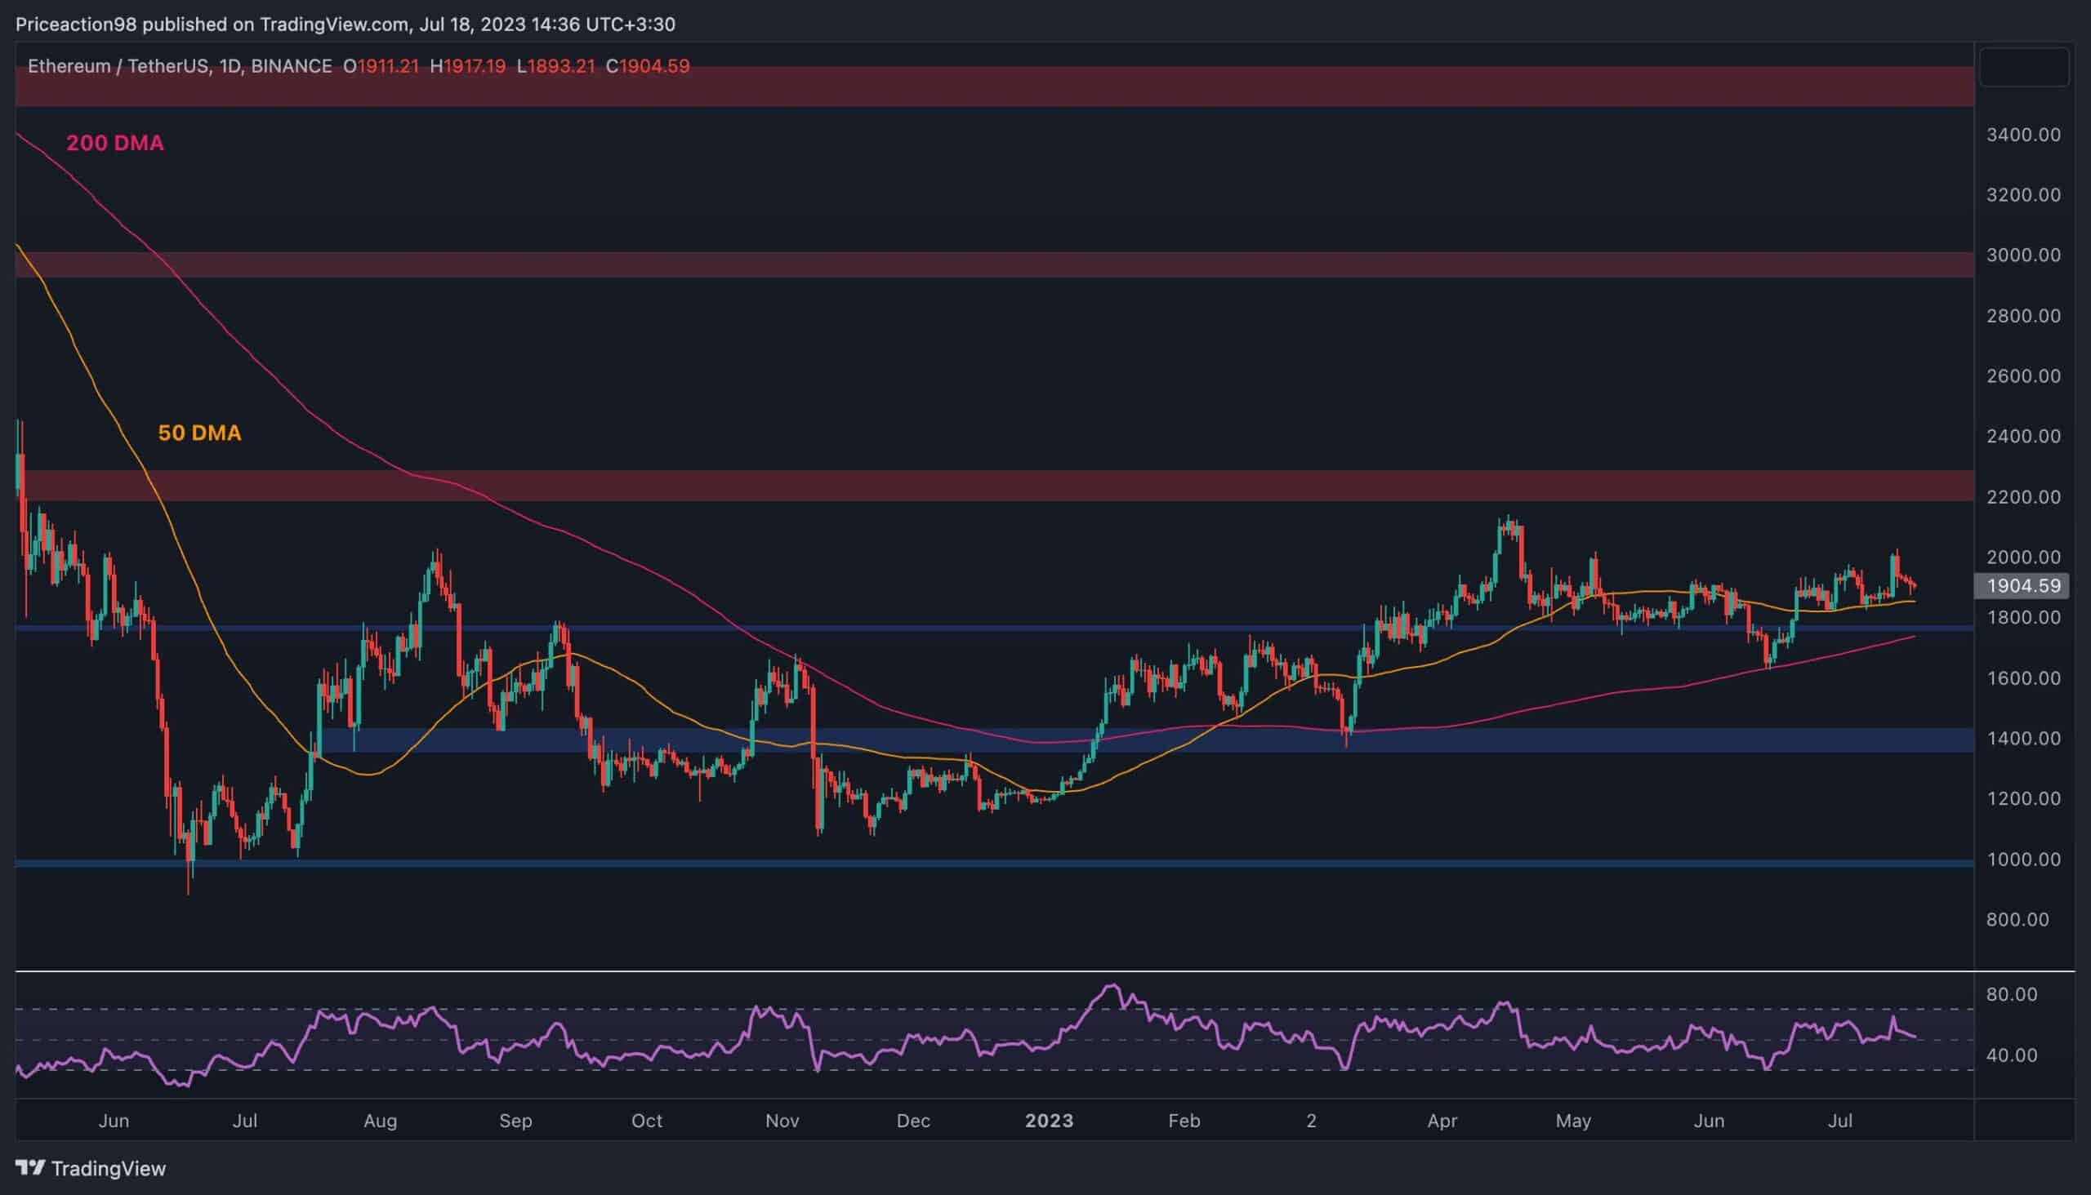This screenshot has height=1195, width=2091.
Task: Select the low value L1893.21
Action: point(555,66)
